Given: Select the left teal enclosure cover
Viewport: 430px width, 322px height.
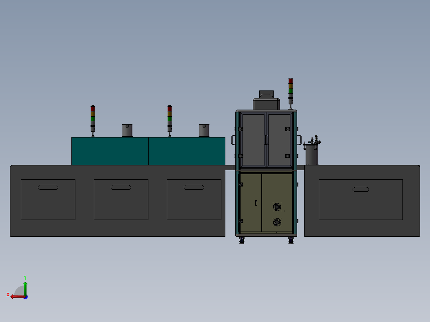Looking at the screenshot, I should pos(110,151).
